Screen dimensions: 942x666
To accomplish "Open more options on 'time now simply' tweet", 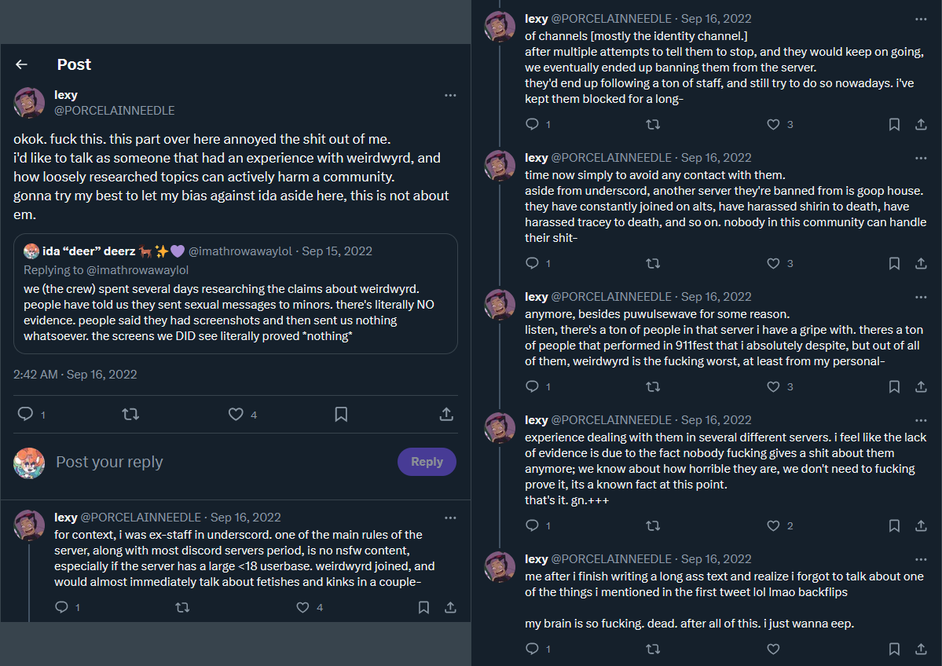I will pos(921,158).
